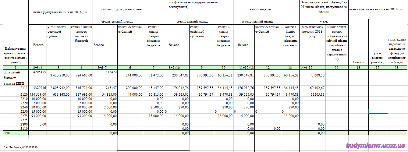Viewport: 408px width, 152px height.
Task: Click the column formula cell '14=6-12'
Action: (x=312, y=68)
